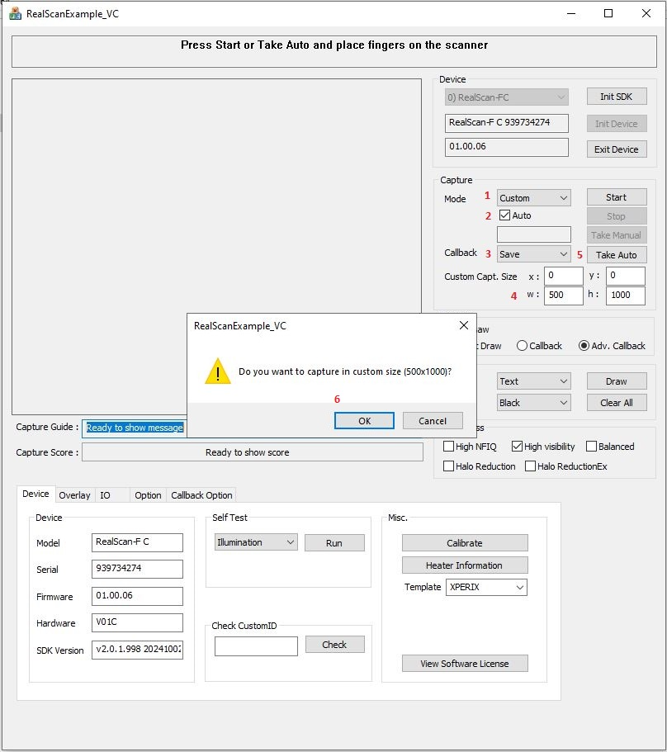Click the custom capture x input field

(x=564, y=276)
